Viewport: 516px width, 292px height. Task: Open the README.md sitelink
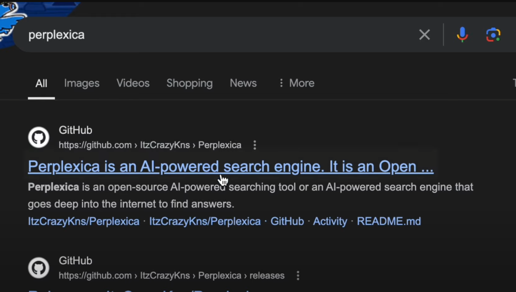click(x=389, y=221)
